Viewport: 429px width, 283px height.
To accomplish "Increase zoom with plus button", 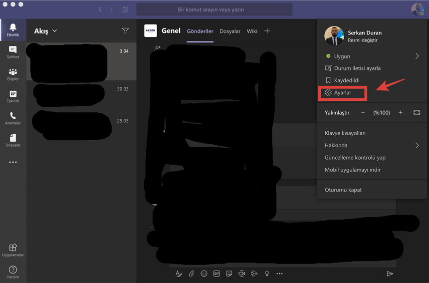I will tap(400, 112).
